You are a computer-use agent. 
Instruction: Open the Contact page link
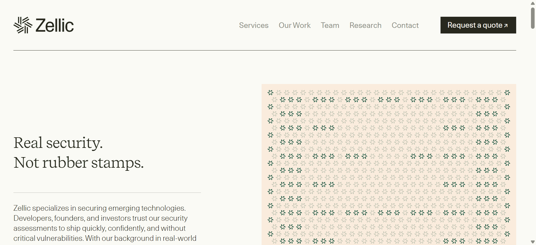(x=405, y=25)
